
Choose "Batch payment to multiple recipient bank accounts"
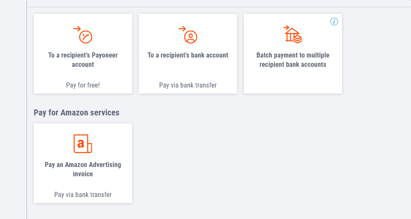(x=293, y=60)
